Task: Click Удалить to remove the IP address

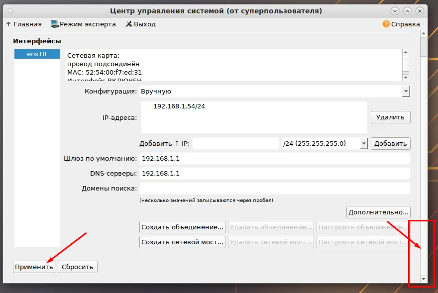Action: (390, 117)
